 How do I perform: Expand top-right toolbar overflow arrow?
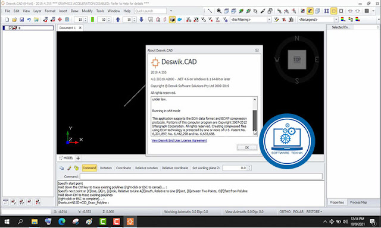tap(373, 11)
